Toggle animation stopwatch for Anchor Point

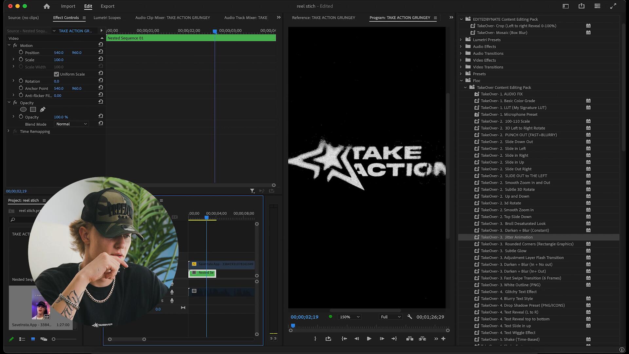(21, 88)
